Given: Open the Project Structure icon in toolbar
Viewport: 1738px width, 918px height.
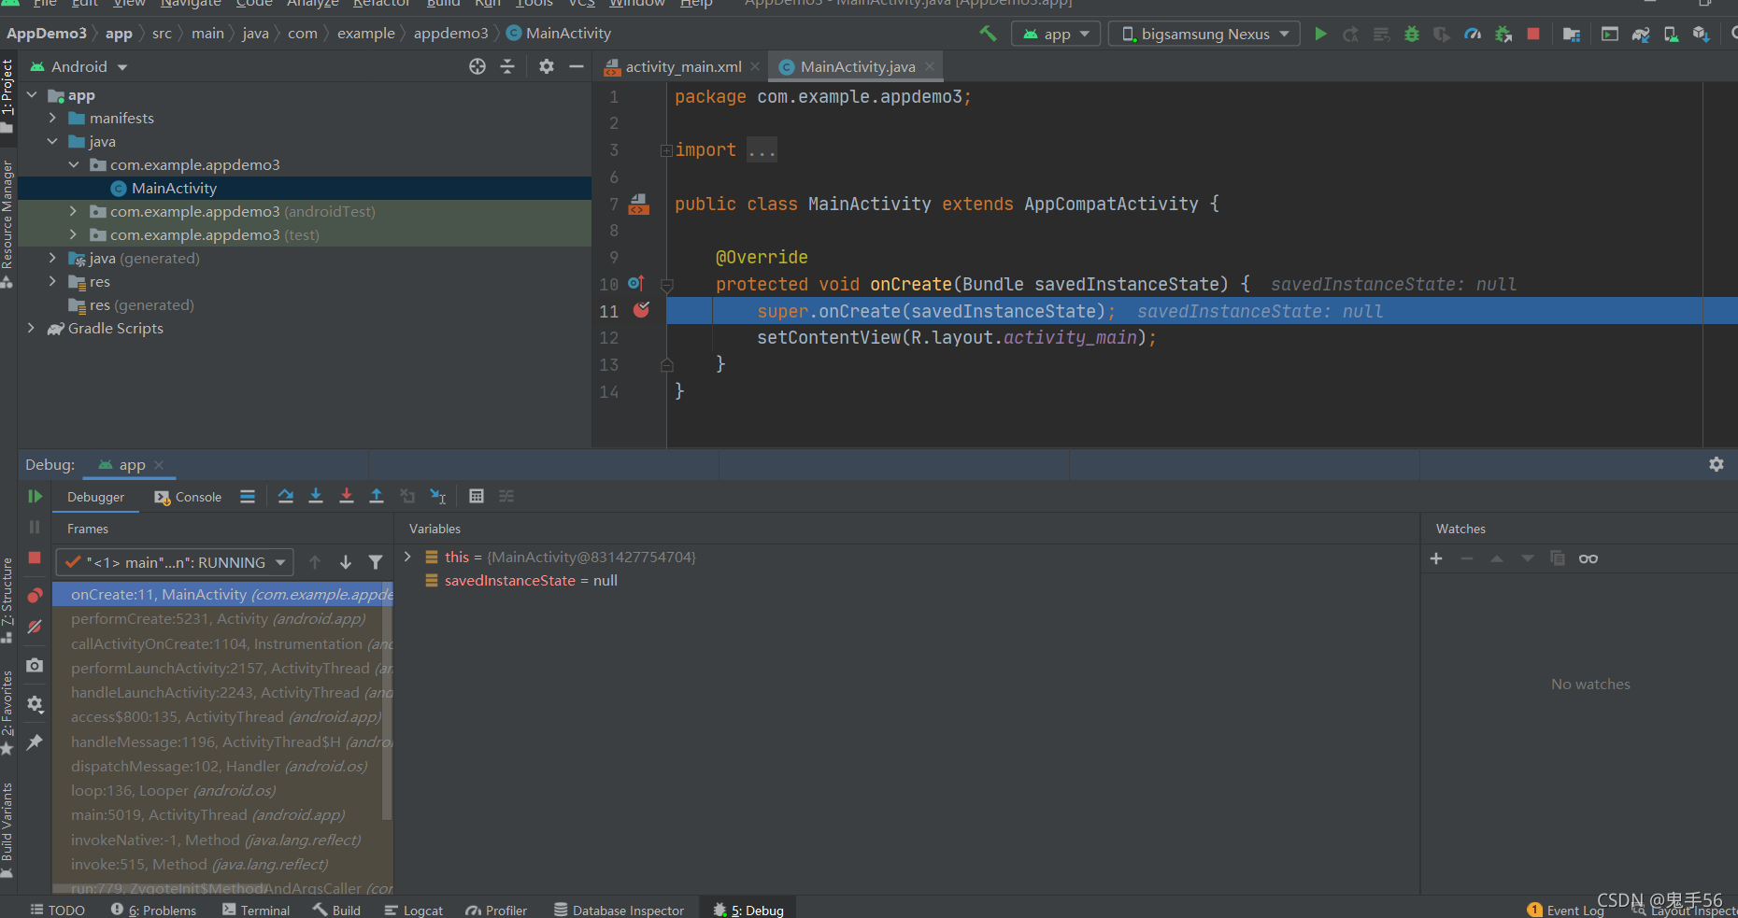Looking at the screenshot, I should pos(1572,34).
